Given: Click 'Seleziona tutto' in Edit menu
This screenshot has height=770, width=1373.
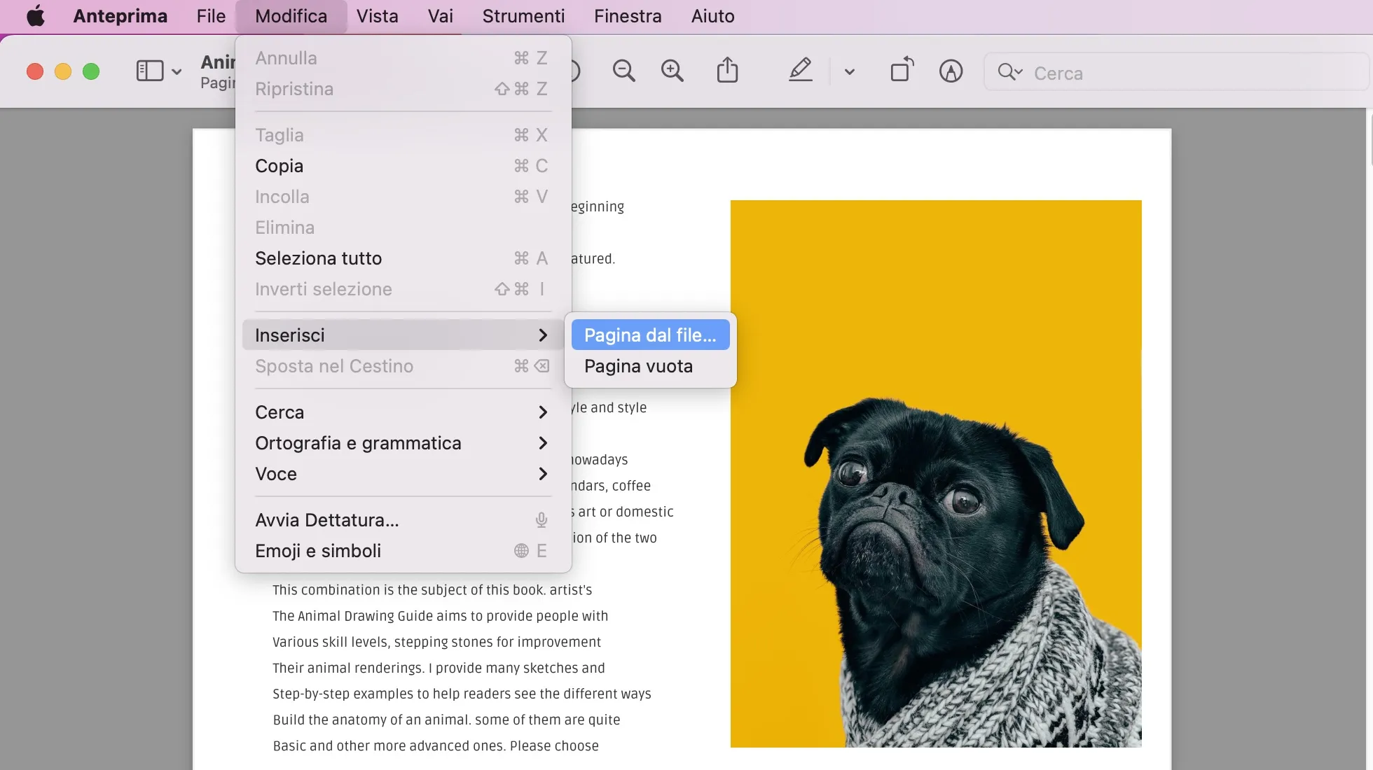Looking at the screenshot, I should (x=319, y=258).
